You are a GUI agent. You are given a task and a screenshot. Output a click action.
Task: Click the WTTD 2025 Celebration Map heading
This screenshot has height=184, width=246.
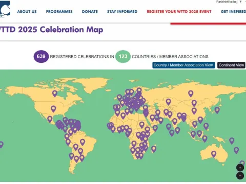(51, 30)
